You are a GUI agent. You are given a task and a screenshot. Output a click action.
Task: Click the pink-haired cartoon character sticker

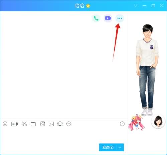coord(136,123)
